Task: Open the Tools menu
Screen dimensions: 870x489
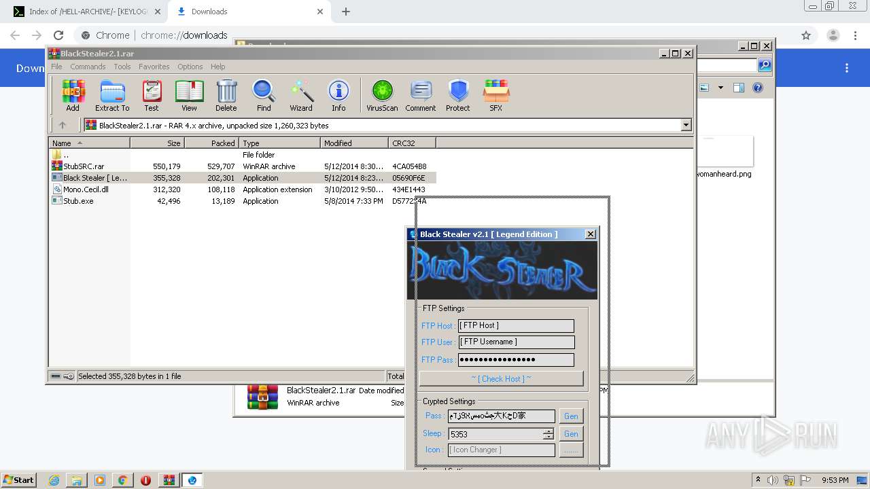Action: pyautogui.click(x=122, y=67)
